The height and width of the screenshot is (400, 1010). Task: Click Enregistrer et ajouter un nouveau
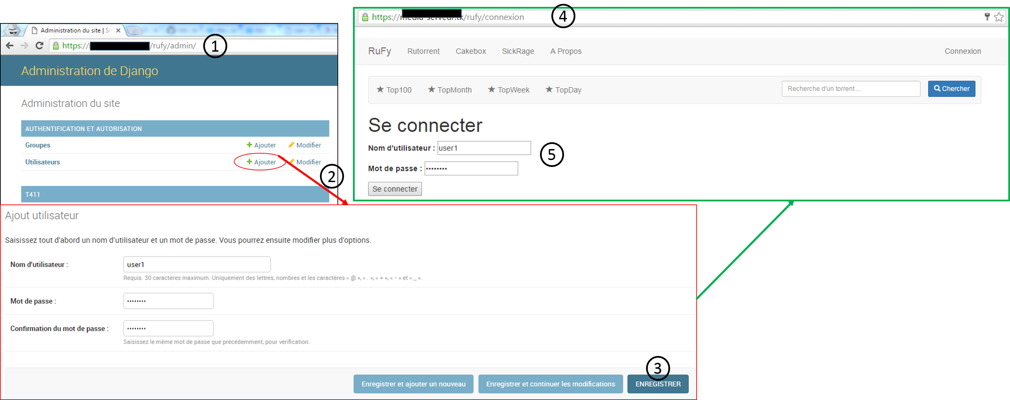pos(413,384)
